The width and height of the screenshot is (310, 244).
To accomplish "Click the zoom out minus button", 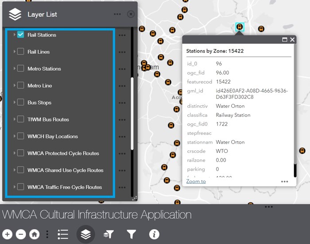I will click(21, 234).
